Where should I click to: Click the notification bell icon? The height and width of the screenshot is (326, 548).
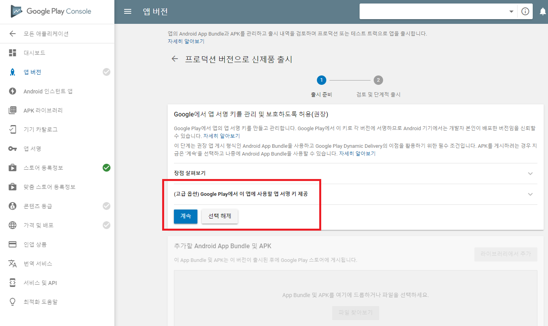click(543, 12)
